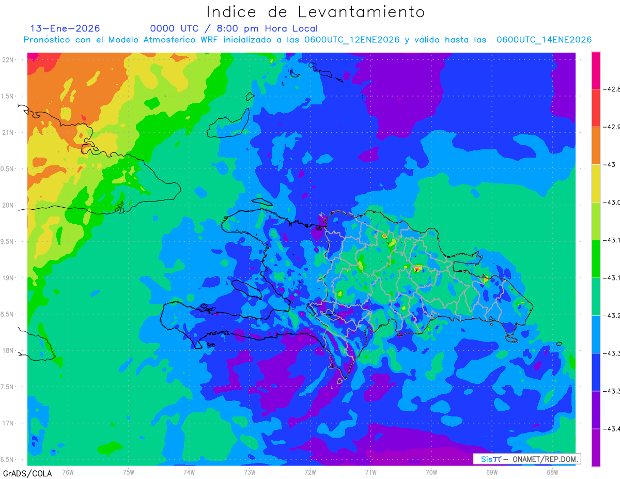Pick the bright green legend swatch
This screenshot has height=479, width=620.
pos(596,258)
